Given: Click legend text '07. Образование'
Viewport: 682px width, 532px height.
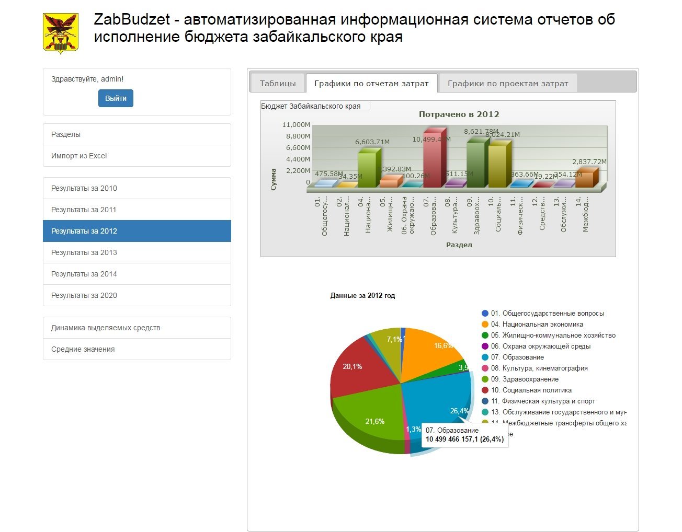Looking at the screenshot, I should (x=517, y=357).
